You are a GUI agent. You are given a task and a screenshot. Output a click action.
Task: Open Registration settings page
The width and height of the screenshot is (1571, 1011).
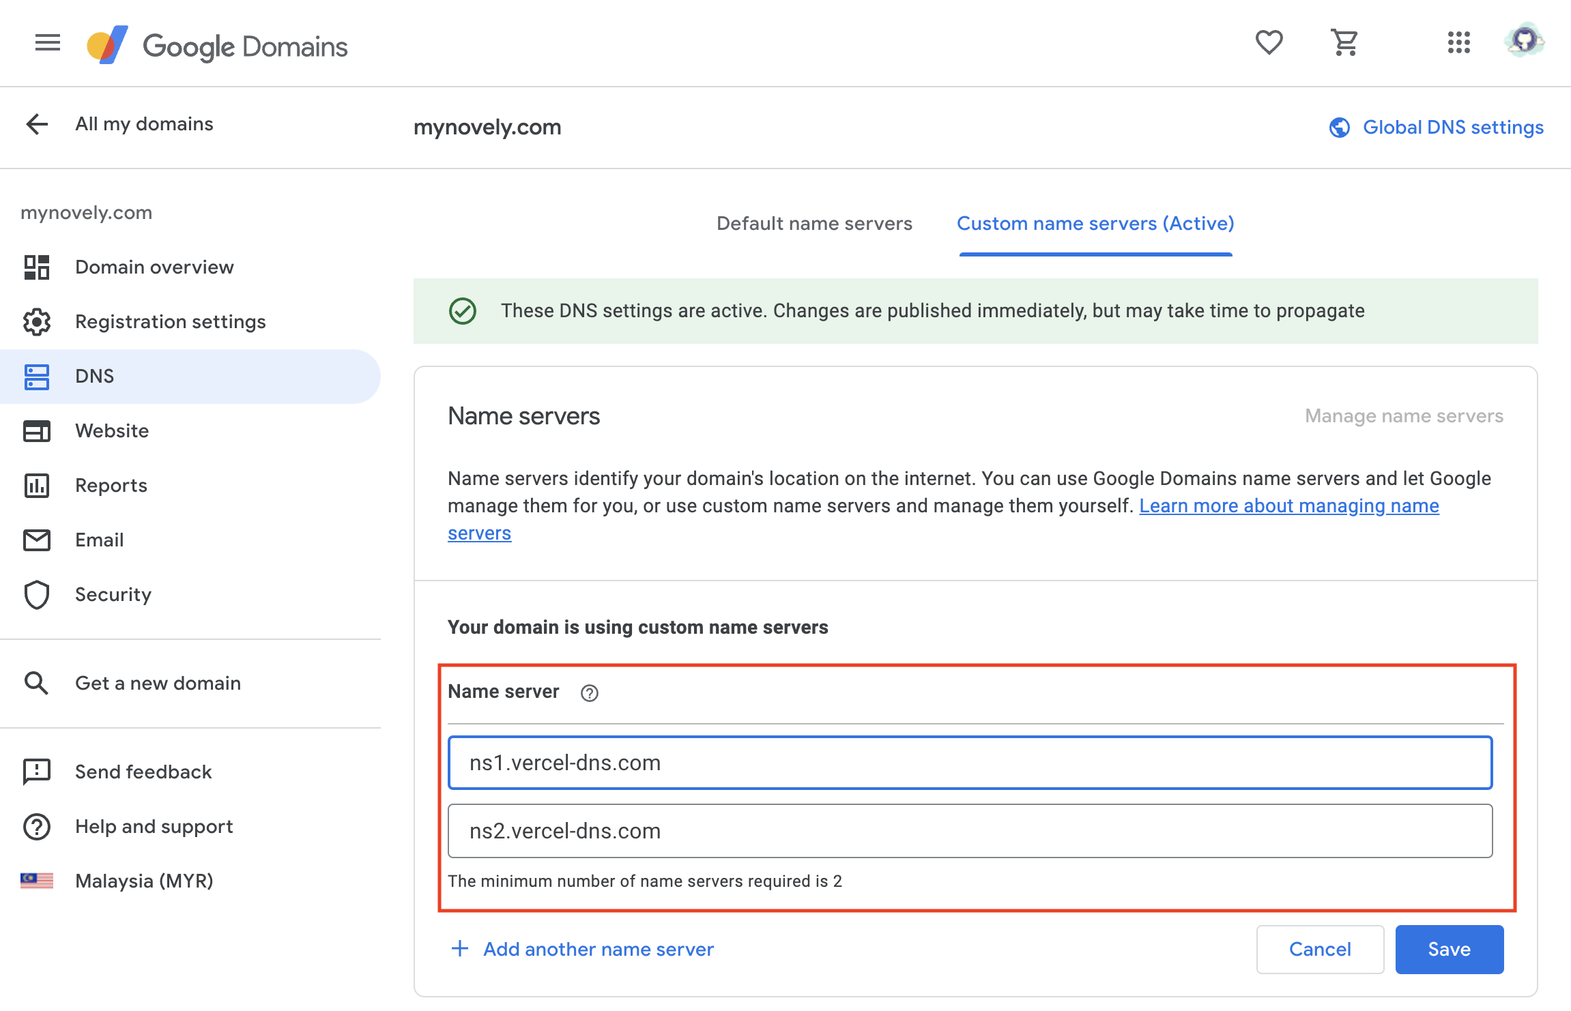click(x=170, y=321)
